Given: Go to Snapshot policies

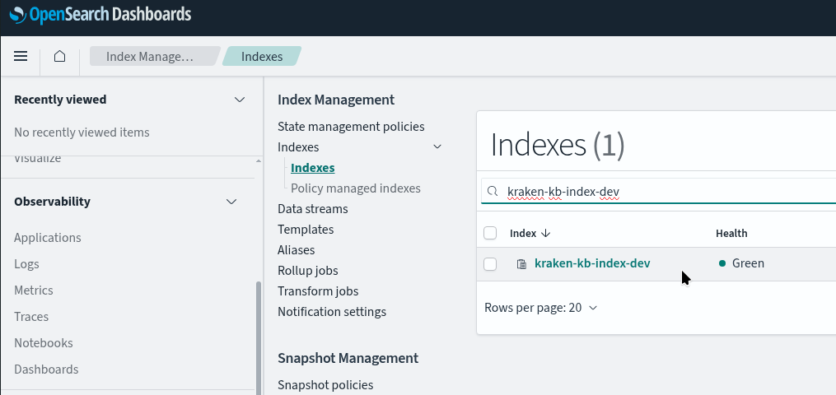Looking at the screenshot, I should pyautogui.click(x=325, y=385).
